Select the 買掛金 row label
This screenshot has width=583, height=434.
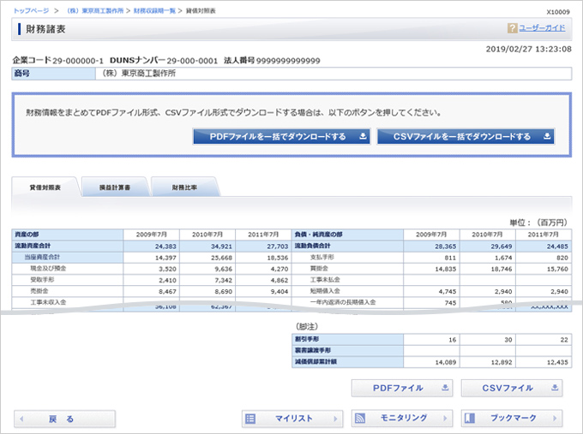point(319,268)
